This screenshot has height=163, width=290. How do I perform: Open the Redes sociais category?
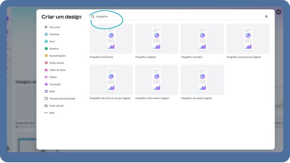pos(57,63)
